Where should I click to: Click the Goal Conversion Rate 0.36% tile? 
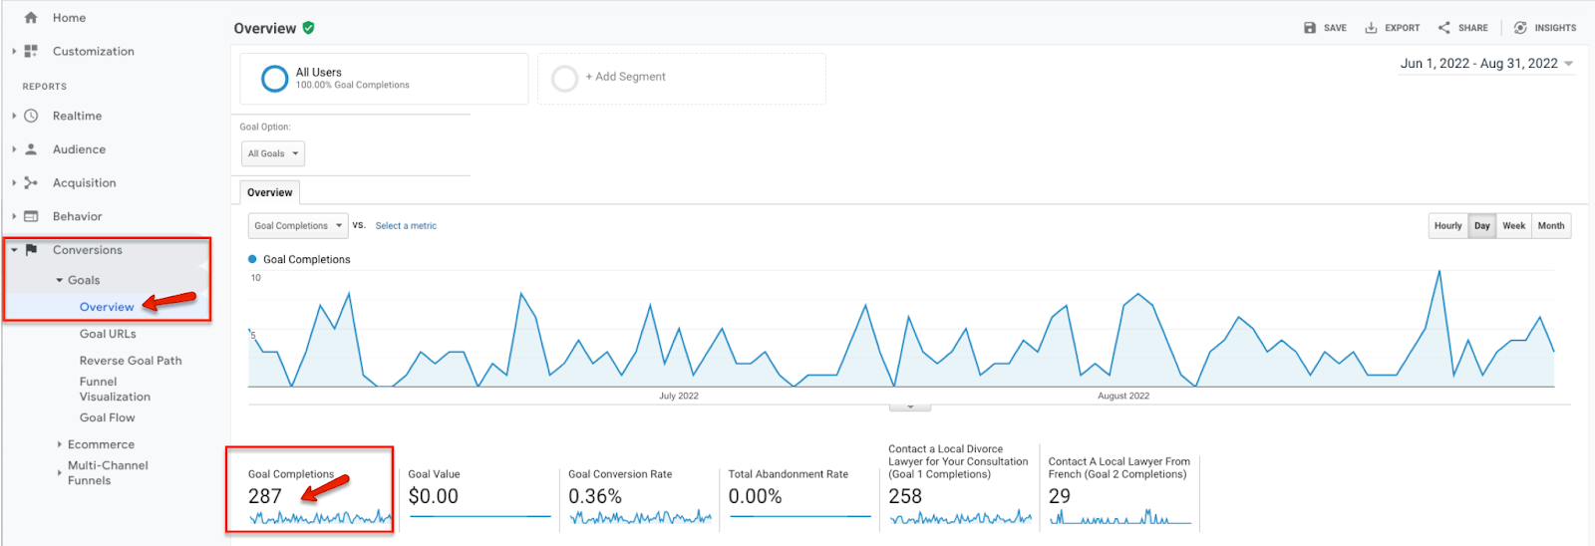click(x=639, y=495)
